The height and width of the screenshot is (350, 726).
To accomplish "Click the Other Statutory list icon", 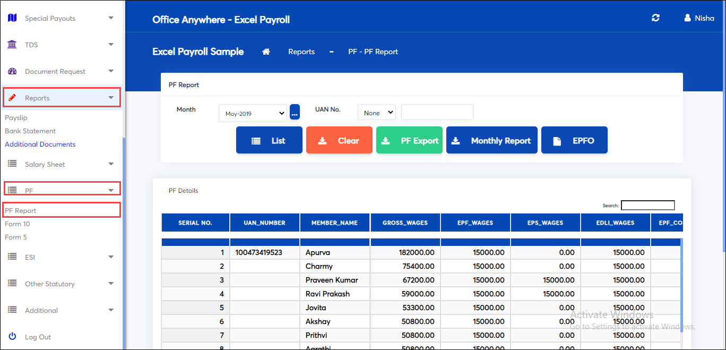I will point(12,284).
